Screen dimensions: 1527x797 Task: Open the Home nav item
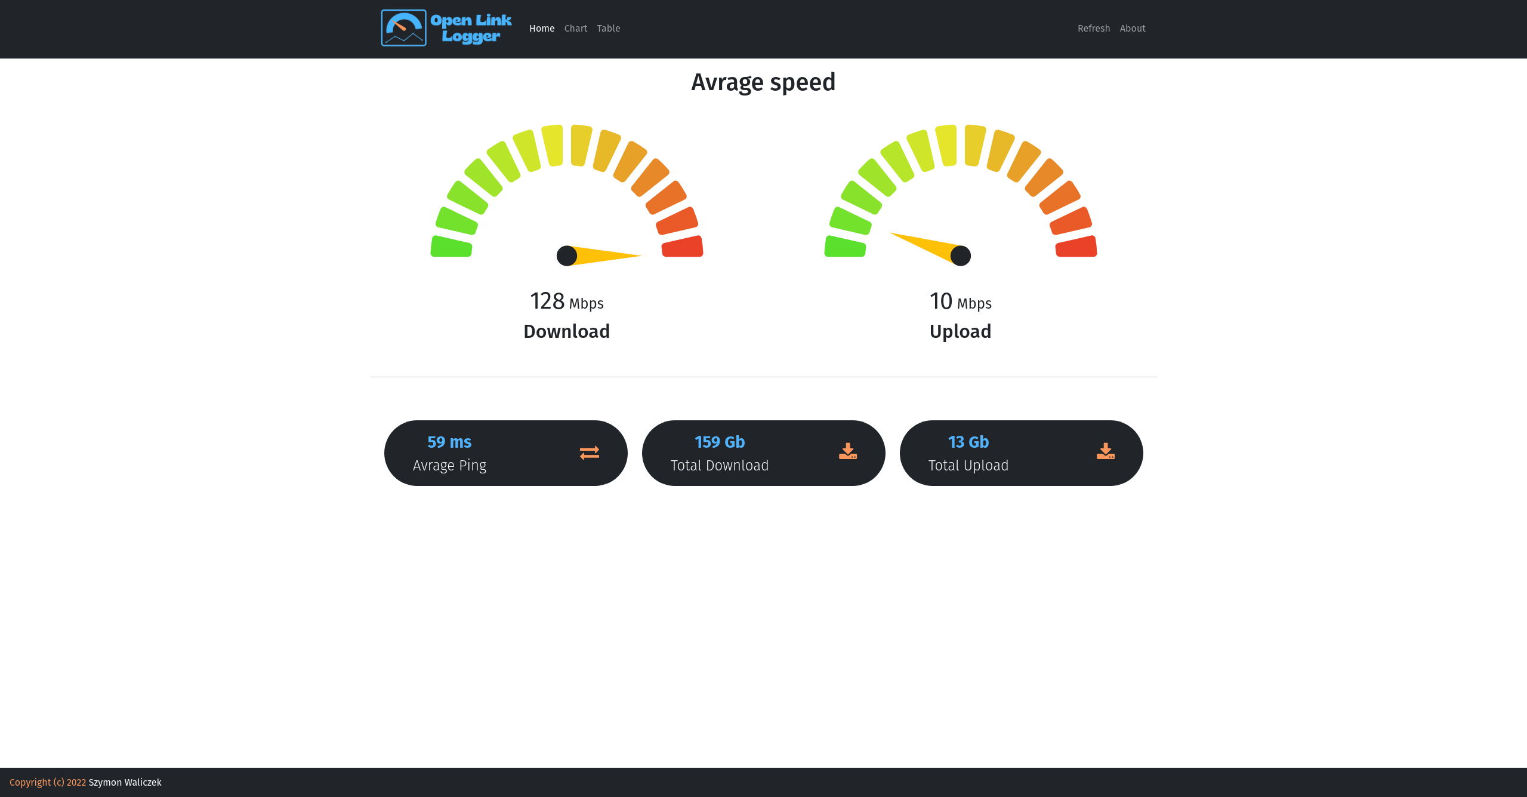pyautogui.click(x=541, y=29)
